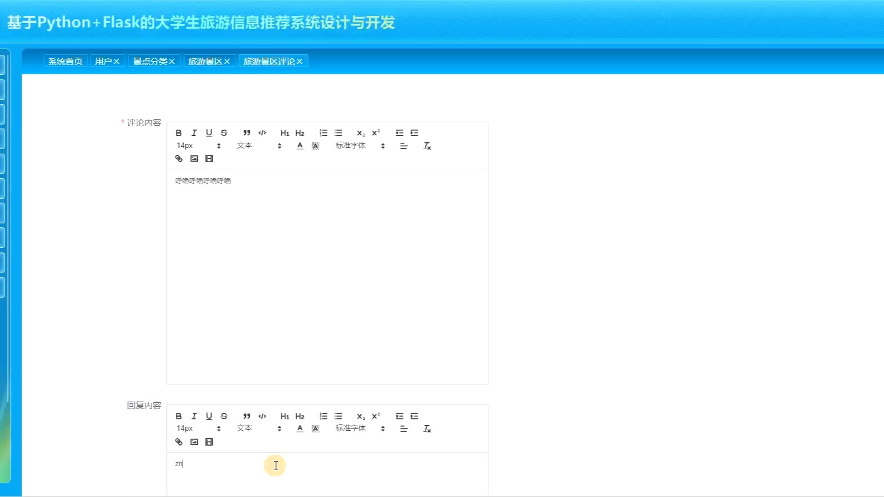Toggle underline in 回复内容 editor
The image size is (884, 497).
click(209, 416)
